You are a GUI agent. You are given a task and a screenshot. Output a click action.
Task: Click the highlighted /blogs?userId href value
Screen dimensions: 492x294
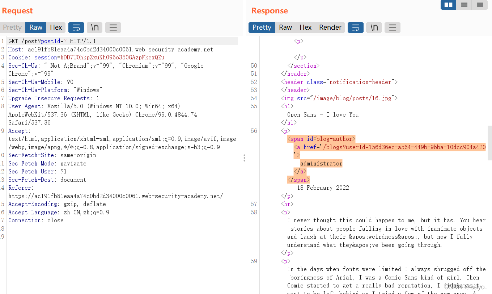pyautogui.click(x=404, y=147)
